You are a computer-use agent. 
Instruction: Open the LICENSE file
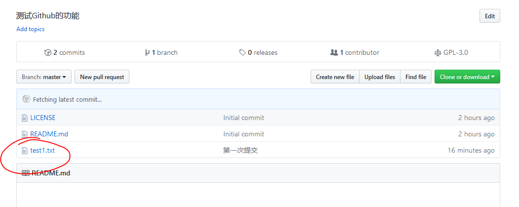tap(42, 118)
